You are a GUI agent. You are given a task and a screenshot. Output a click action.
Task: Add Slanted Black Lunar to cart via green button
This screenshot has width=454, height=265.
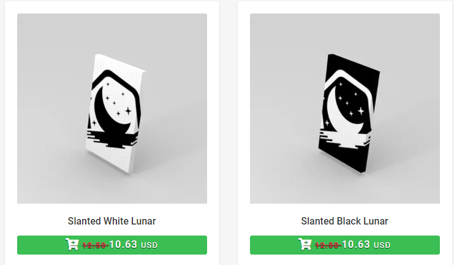pyautogui.click(x=345, y=245)
